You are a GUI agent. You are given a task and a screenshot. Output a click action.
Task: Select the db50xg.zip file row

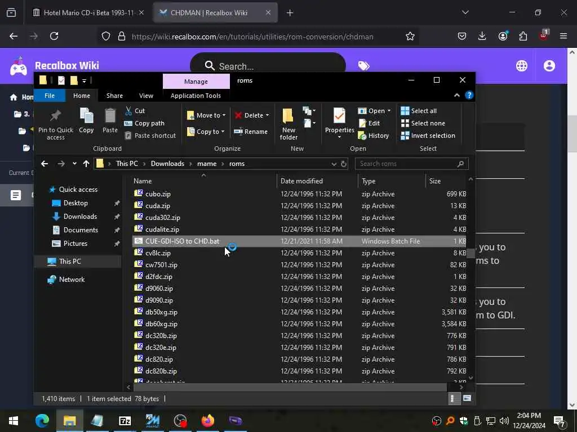coord(300,312)
